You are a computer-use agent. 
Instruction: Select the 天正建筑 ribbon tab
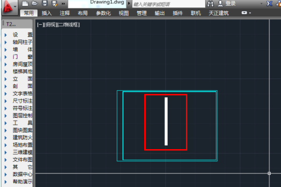(219, 13)
